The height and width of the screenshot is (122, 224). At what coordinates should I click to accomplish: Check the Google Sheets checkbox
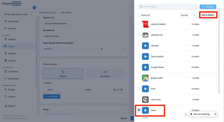pos(139,67)
